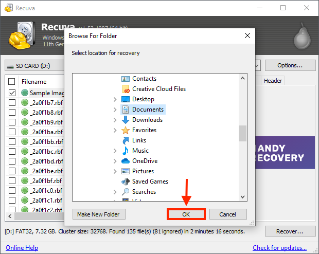Open the Online Help link

22,248
